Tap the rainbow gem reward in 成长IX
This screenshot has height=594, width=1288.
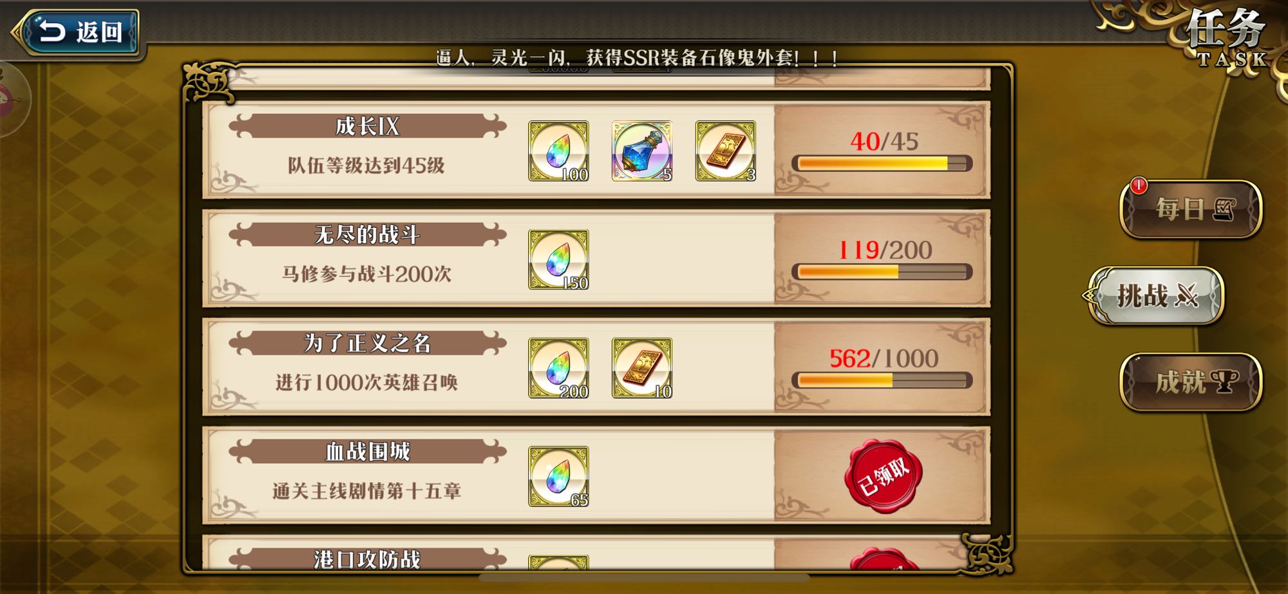(558, 151)
